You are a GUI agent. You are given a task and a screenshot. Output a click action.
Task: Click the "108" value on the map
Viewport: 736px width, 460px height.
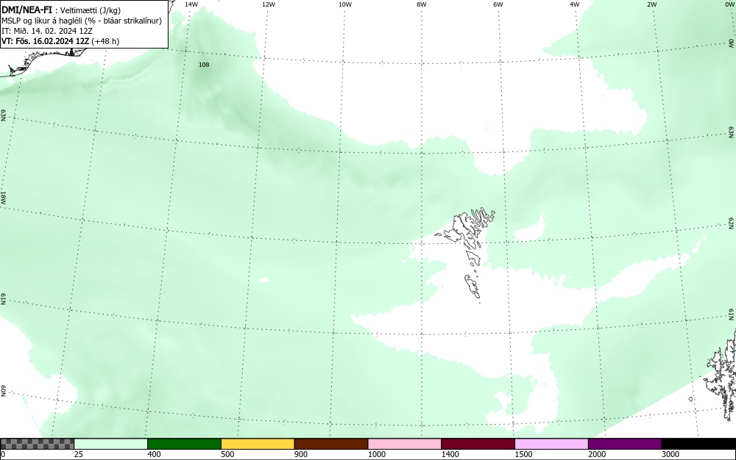click(x=204, y=65)
